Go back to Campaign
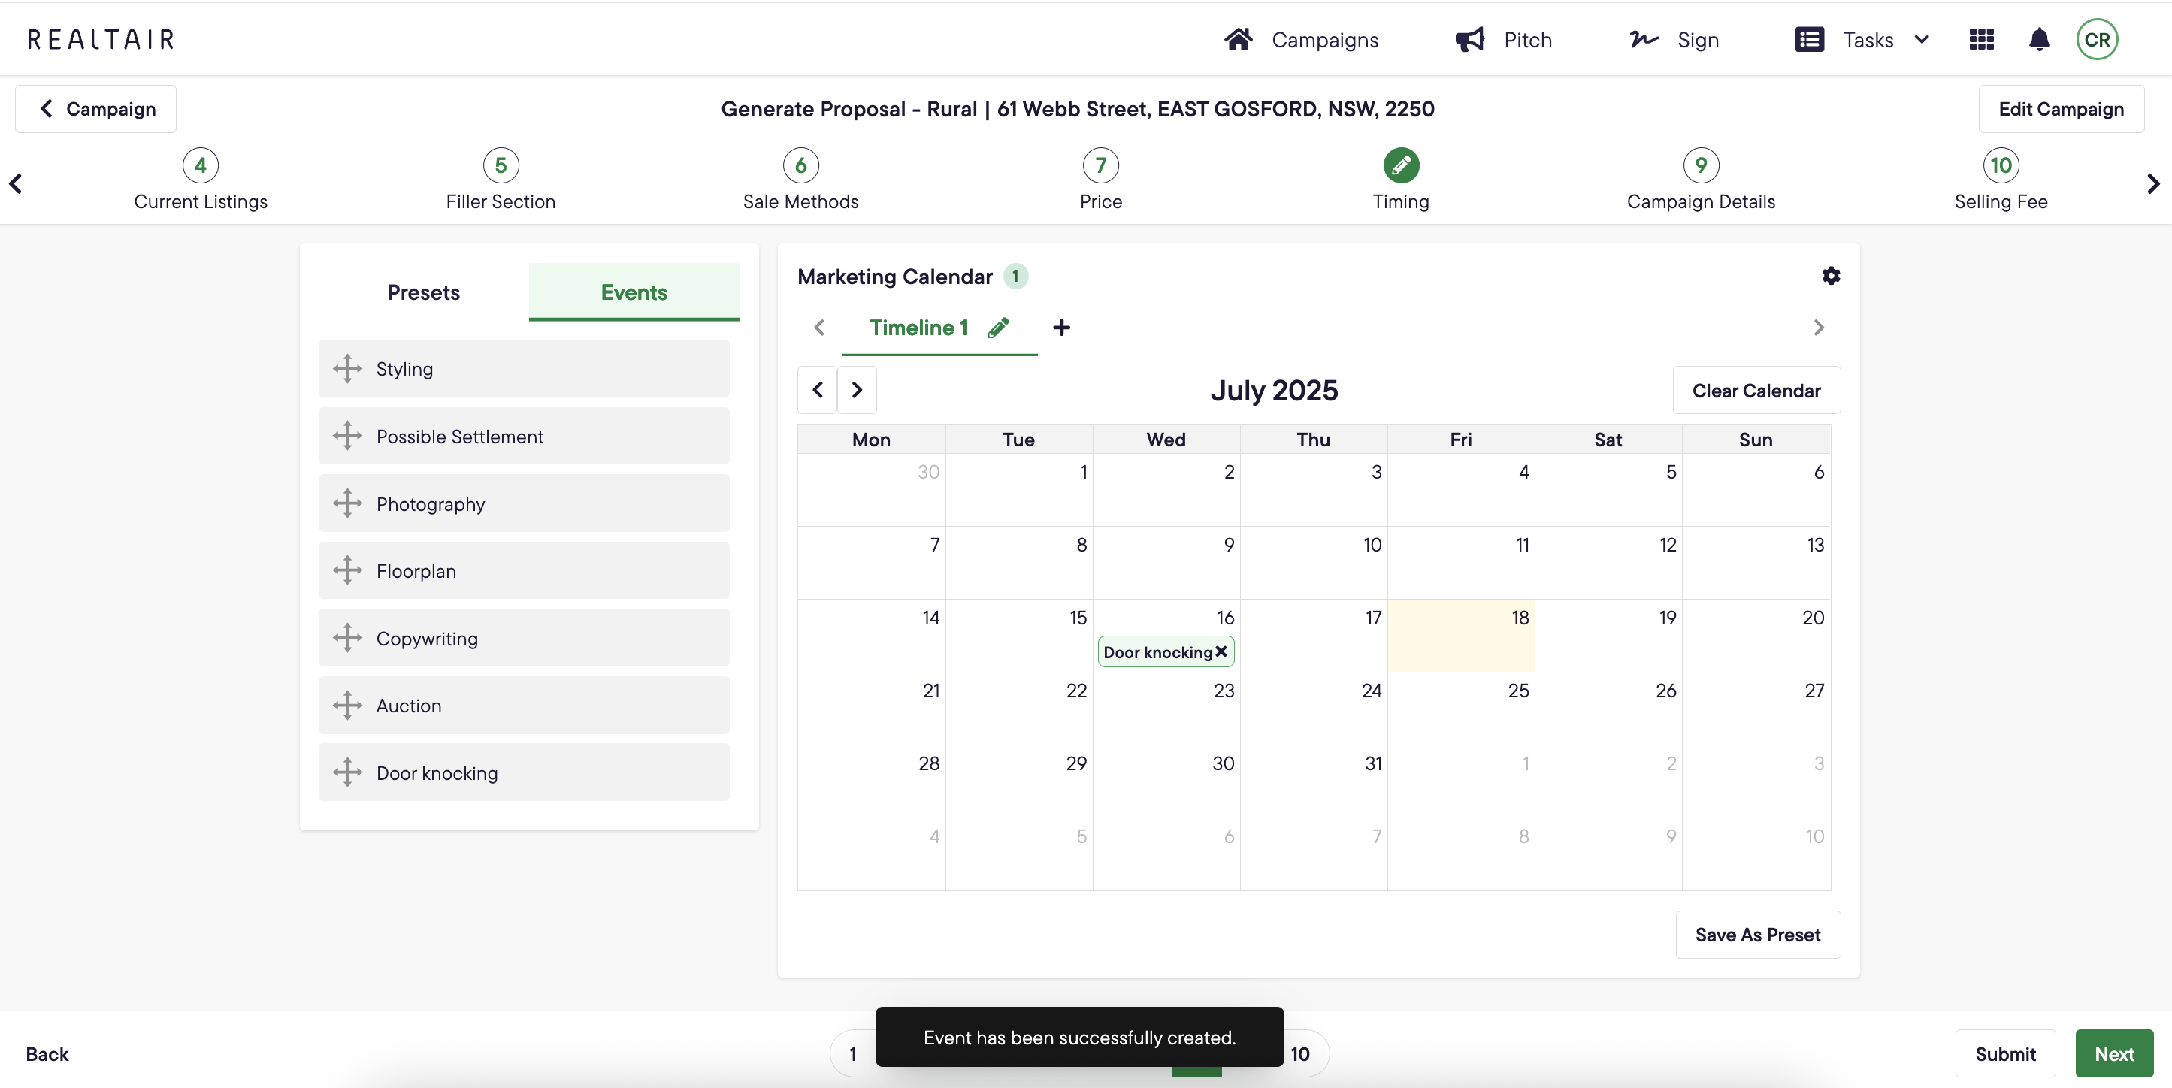This screenshot has height=1088, width=2172. coord(96,109)
